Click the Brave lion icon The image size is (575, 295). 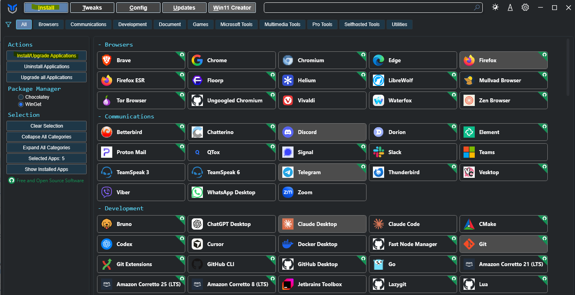(x=107, y=60)
